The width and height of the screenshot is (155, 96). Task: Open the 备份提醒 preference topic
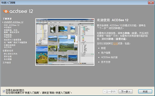pyautogui.click(x=8, y=59)
